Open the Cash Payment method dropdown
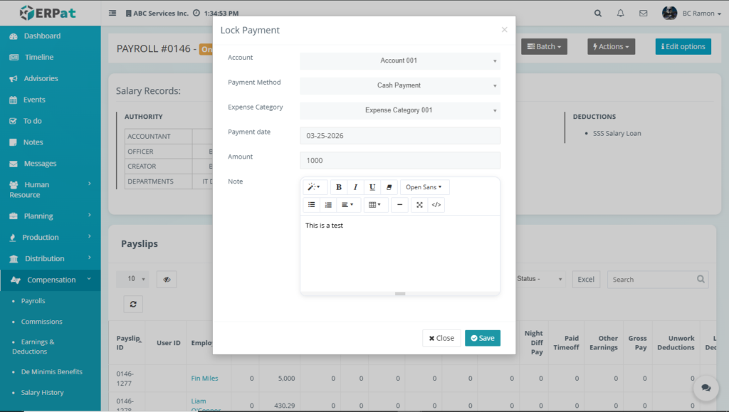The width and height of the screenshot is (729, 412). [399, 86]
